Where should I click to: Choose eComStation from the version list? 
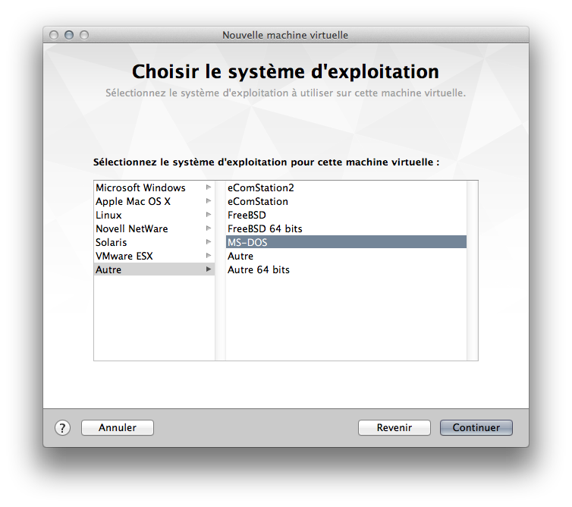[x=346, y=201]
